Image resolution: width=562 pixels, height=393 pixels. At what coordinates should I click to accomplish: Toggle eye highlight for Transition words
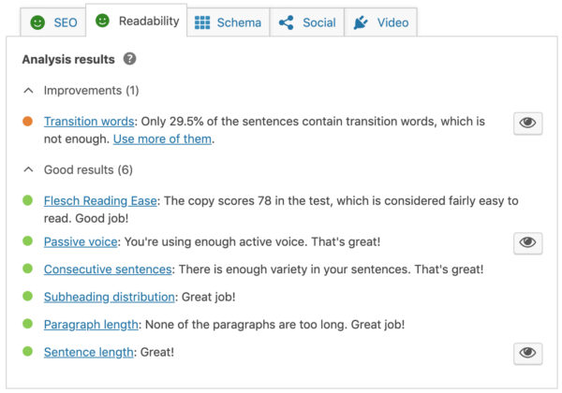(528, 123)
